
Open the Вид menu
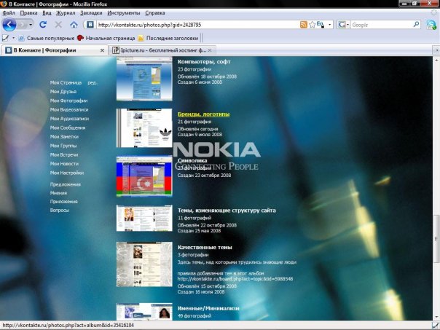tap(47, 13)
